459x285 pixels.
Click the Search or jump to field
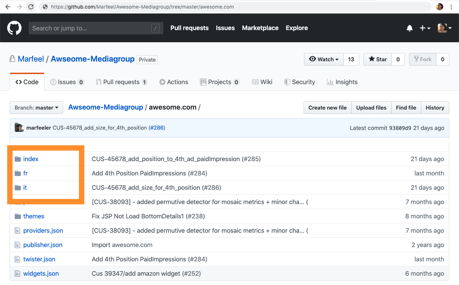tap(96, 28)
